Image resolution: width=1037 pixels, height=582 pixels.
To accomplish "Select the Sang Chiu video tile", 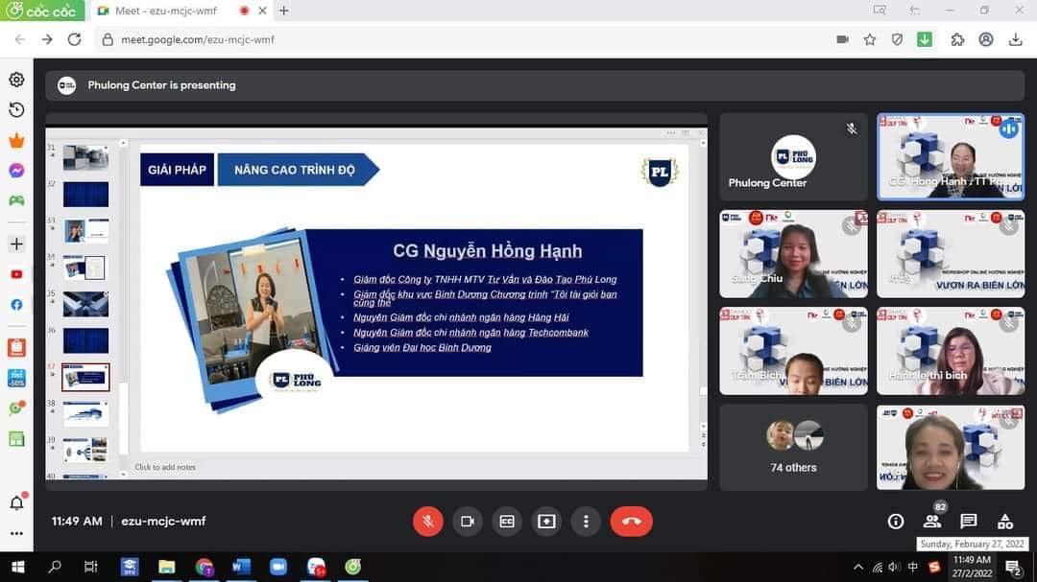I will (793, 254).
